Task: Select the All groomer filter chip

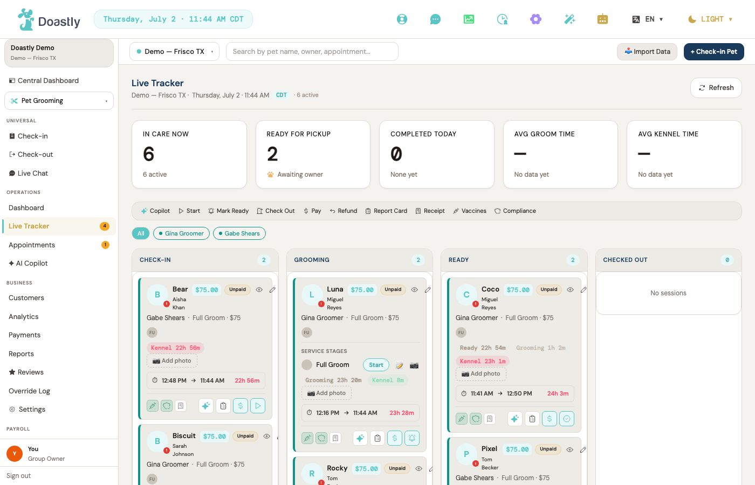Action: coord(141,233)
